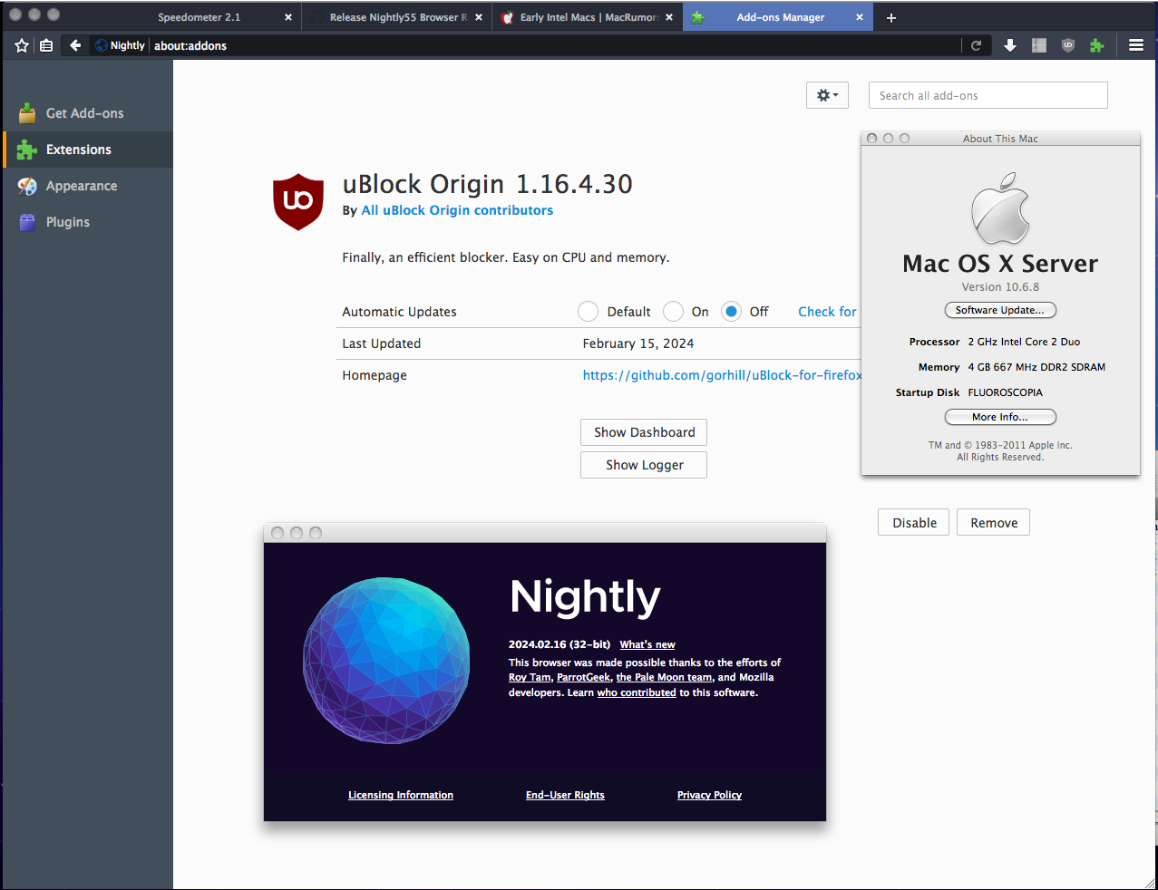Remove the uBlock Origin extension
This screenshot has height=890, width=1158.
(994, 522)
